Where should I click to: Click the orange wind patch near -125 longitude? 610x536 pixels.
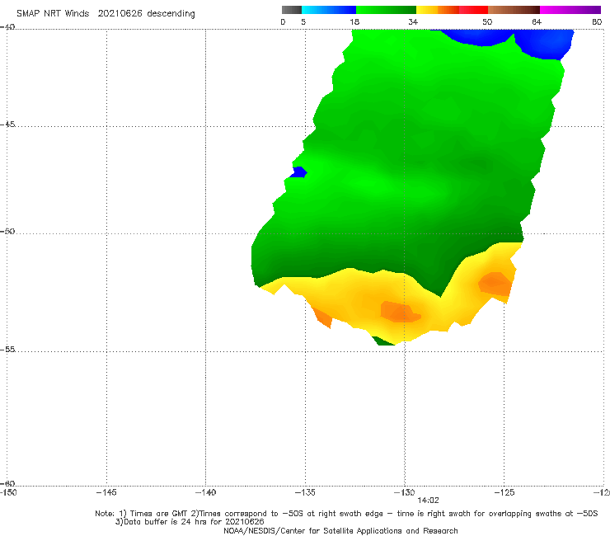(x=495, y=284)
